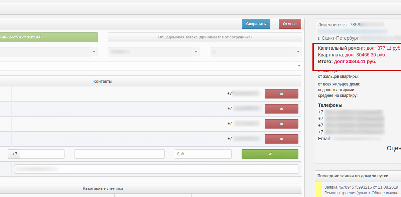Image resolution: width=401 pixels, height=197 pixels.
Task: Open the rightmost dropdown in the selector row
Action: pos(256,52)
